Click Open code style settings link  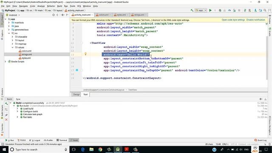233,20
